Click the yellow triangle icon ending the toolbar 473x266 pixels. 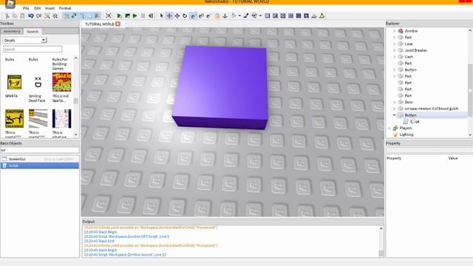click(322, 16)
